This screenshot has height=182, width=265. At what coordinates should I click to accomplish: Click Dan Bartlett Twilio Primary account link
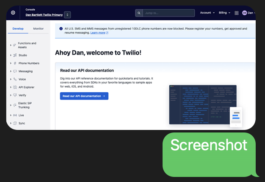tap(44, 15)
